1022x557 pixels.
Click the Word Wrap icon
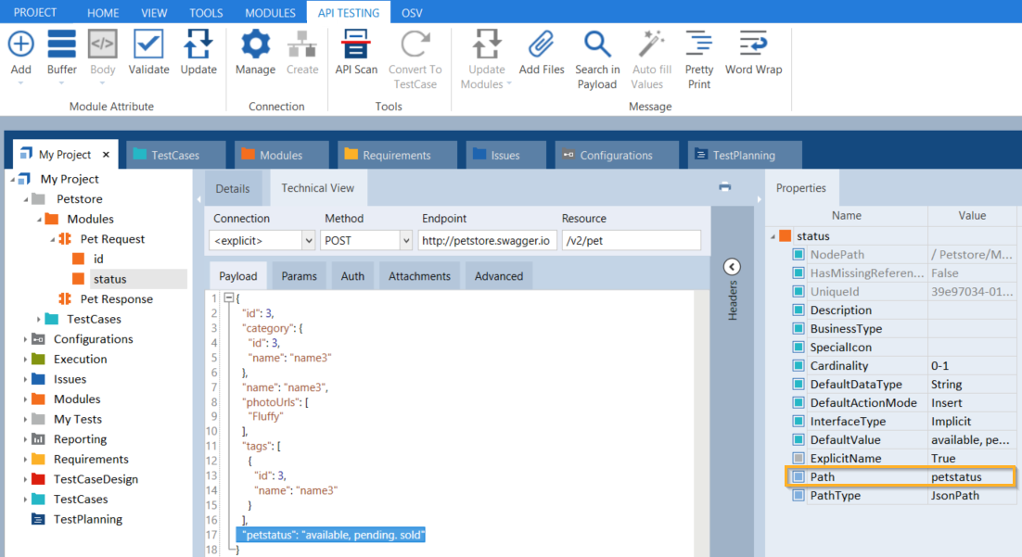tap(753, 44)
